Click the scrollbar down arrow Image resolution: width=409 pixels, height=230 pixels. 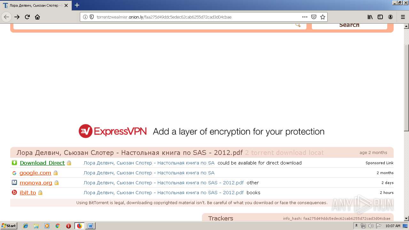[406, 218]
